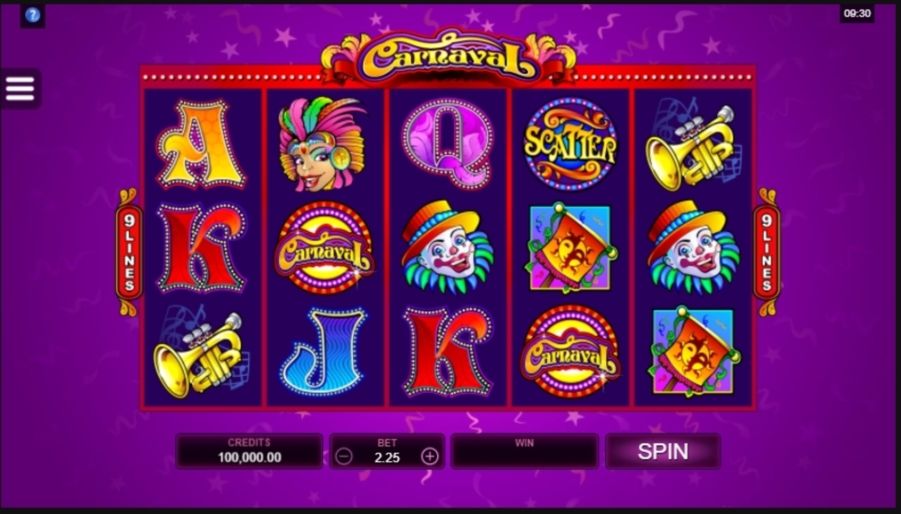901x514 pixels.
Task: Click the red K symbol on the first reel
Action: [202, 248]
